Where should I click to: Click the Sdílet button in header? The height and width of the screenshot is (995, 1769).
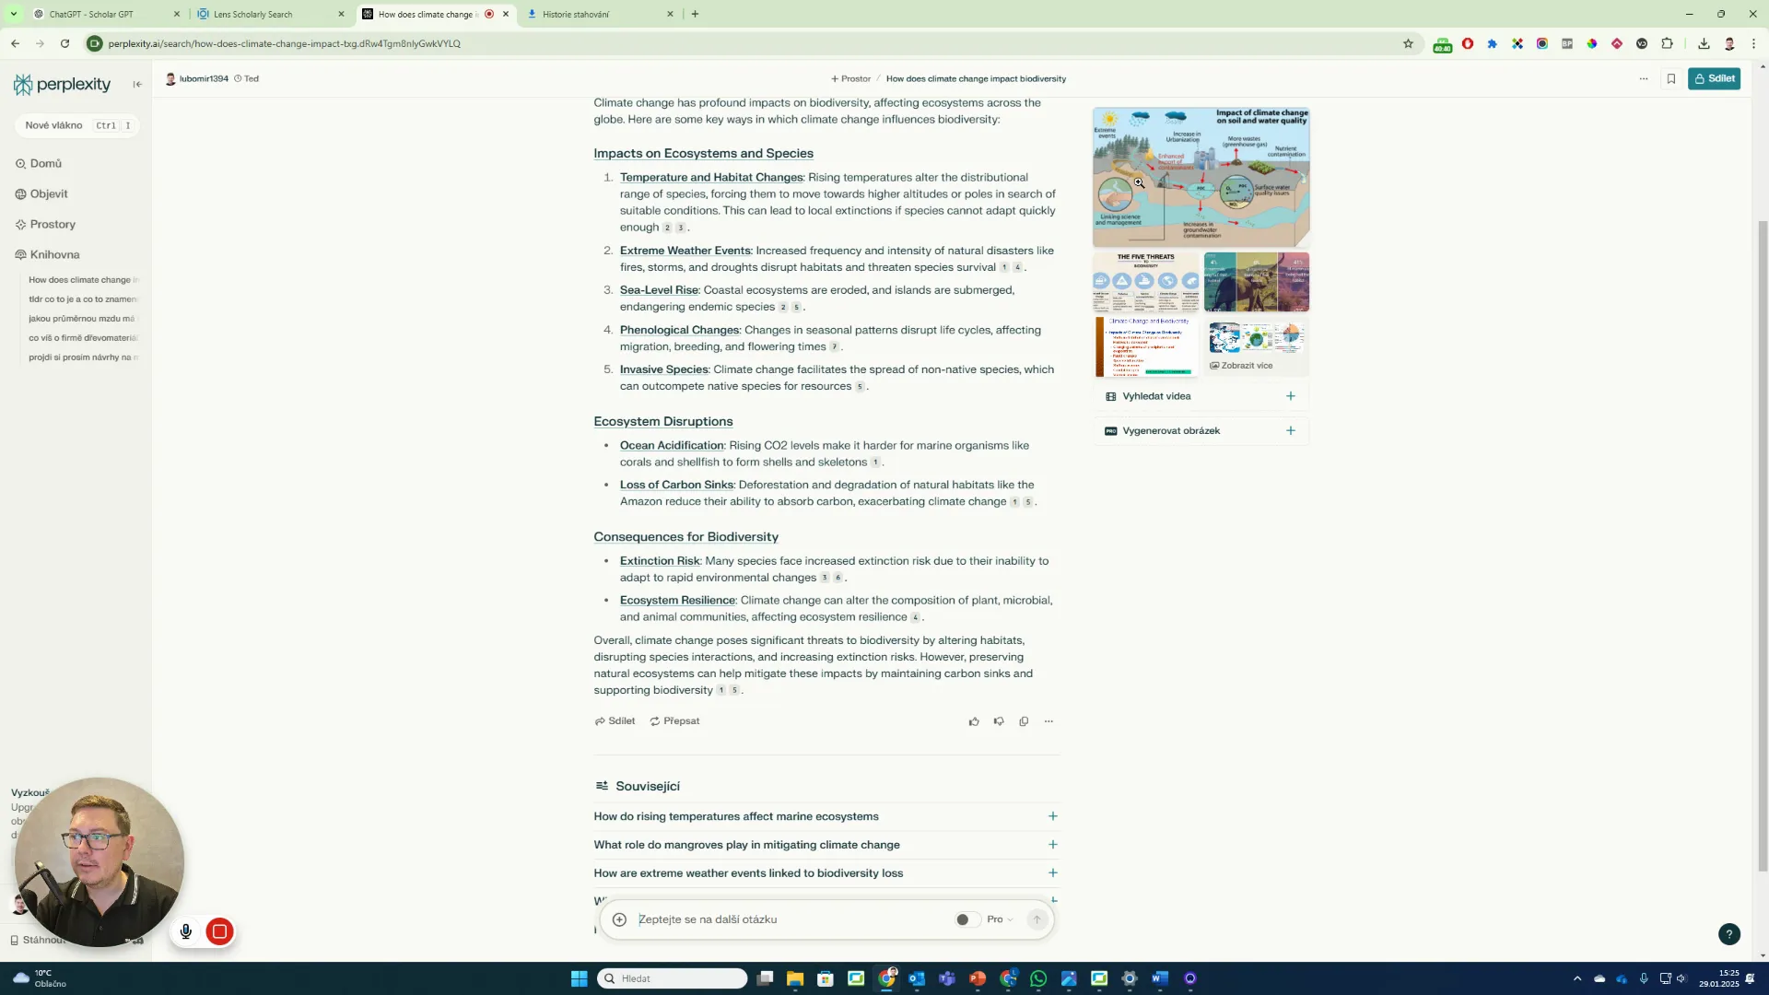(1714, 78)
